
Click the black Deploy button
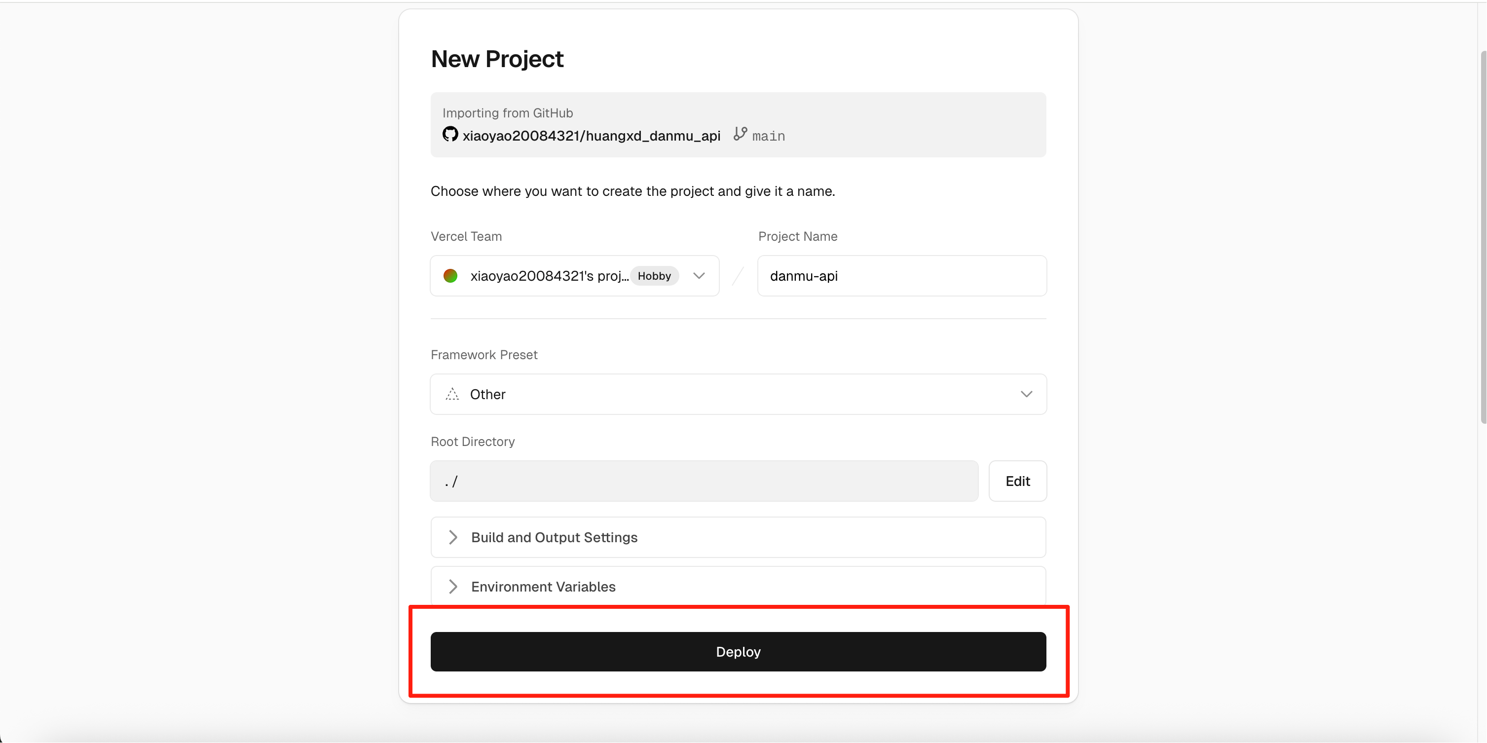(x=738, y=652)
